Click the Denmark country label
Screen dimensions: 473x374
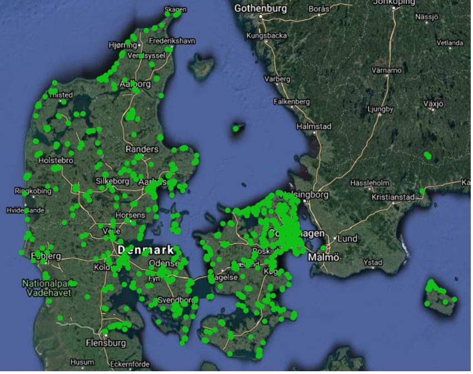pos(145,250)
